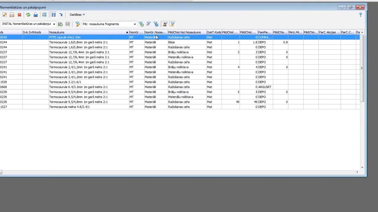Screen dimensions: 378x212
Task: Click the green refresh arrows icon
Action: (28, 15)
